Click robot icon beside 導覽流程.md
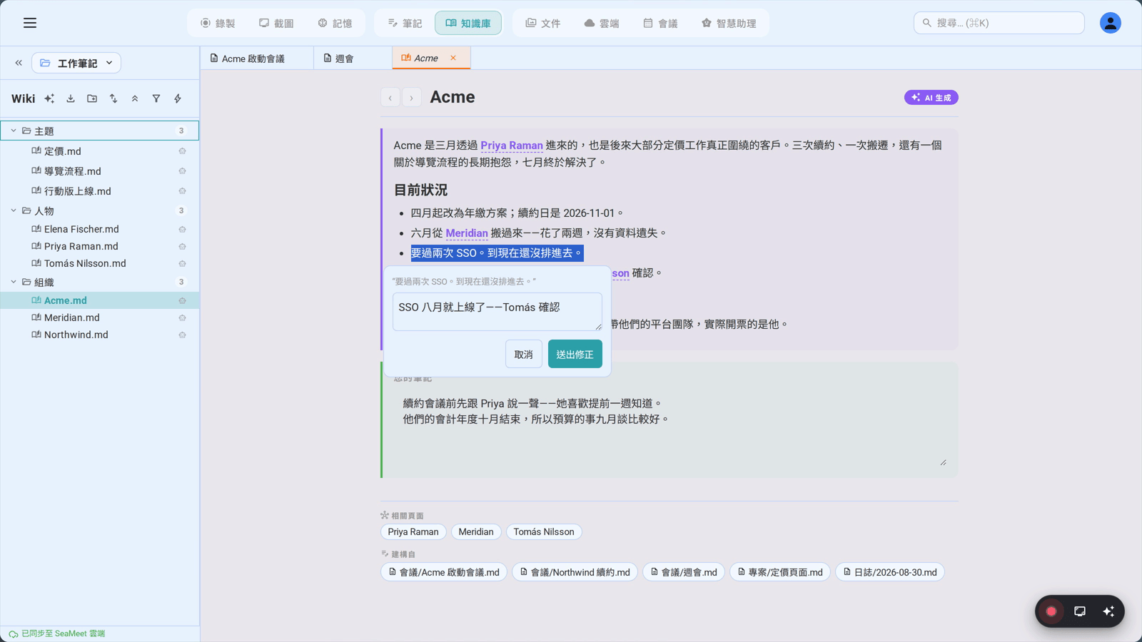This screenshot has width=1142, height=642. pyautogui.click(x=182, y=171)
